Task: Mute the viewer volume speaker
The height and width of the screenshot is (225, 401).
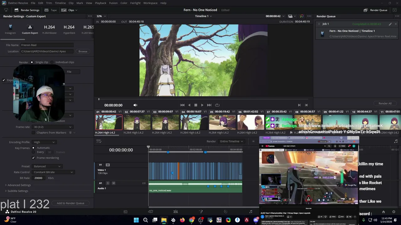Action: (135, 105)
